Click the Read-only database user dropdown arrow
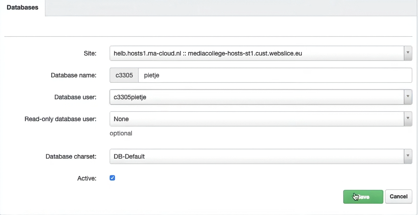418x215 pixels. [x=408, y=119]
